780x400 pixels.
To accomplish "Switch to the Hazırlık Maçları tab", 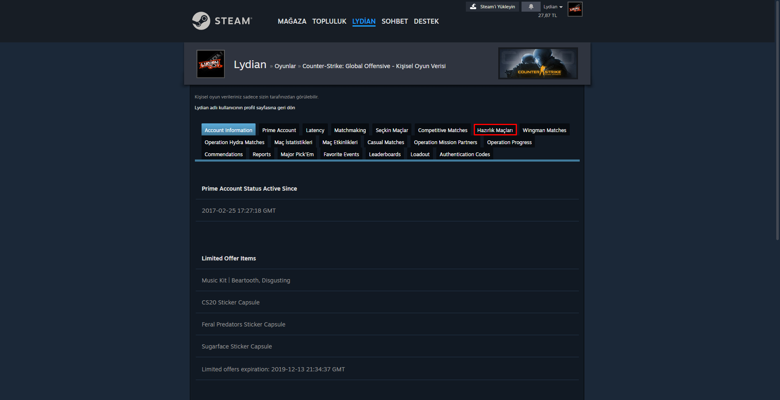I will coord(495,130).
